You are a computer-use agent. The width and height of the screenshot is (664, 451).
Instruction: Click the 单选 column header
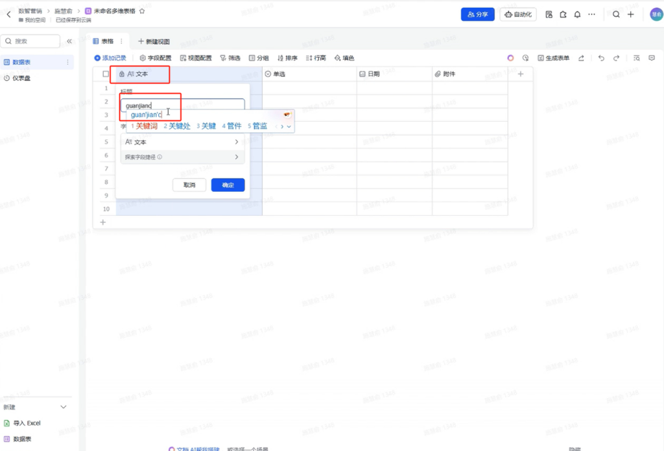(x=309, y=74)
